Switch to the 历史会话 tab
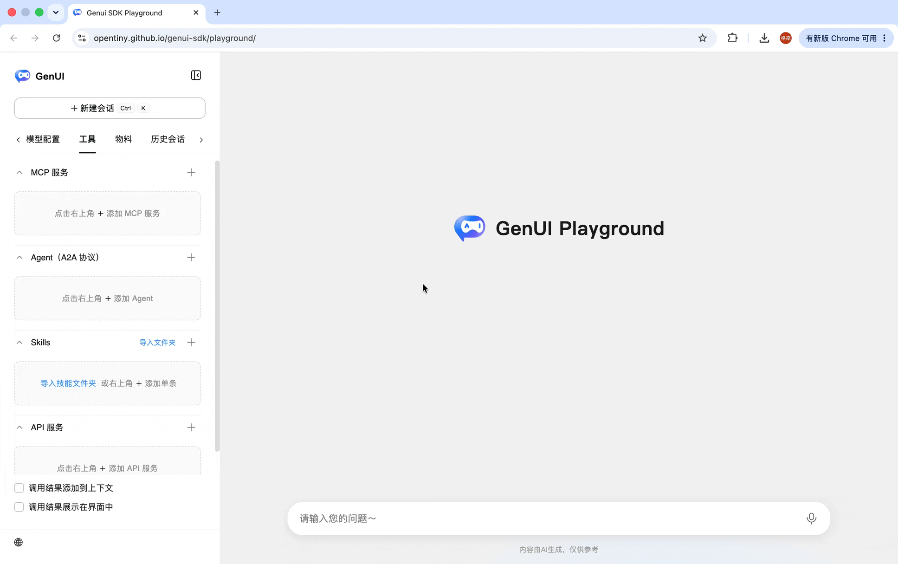Screen dimensions: 898x564 click(168, 139)
